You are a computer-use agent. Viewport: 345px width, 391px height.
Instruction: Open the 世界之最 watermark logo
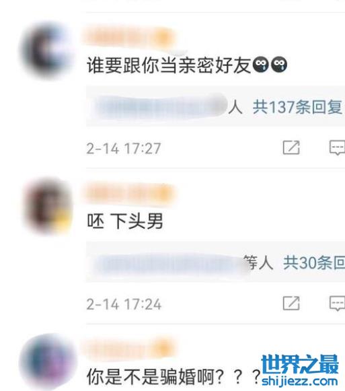(300, 364)
